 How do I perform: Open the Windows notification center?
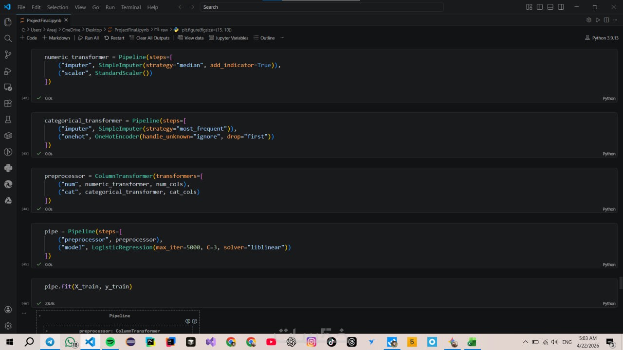(610, 342)
